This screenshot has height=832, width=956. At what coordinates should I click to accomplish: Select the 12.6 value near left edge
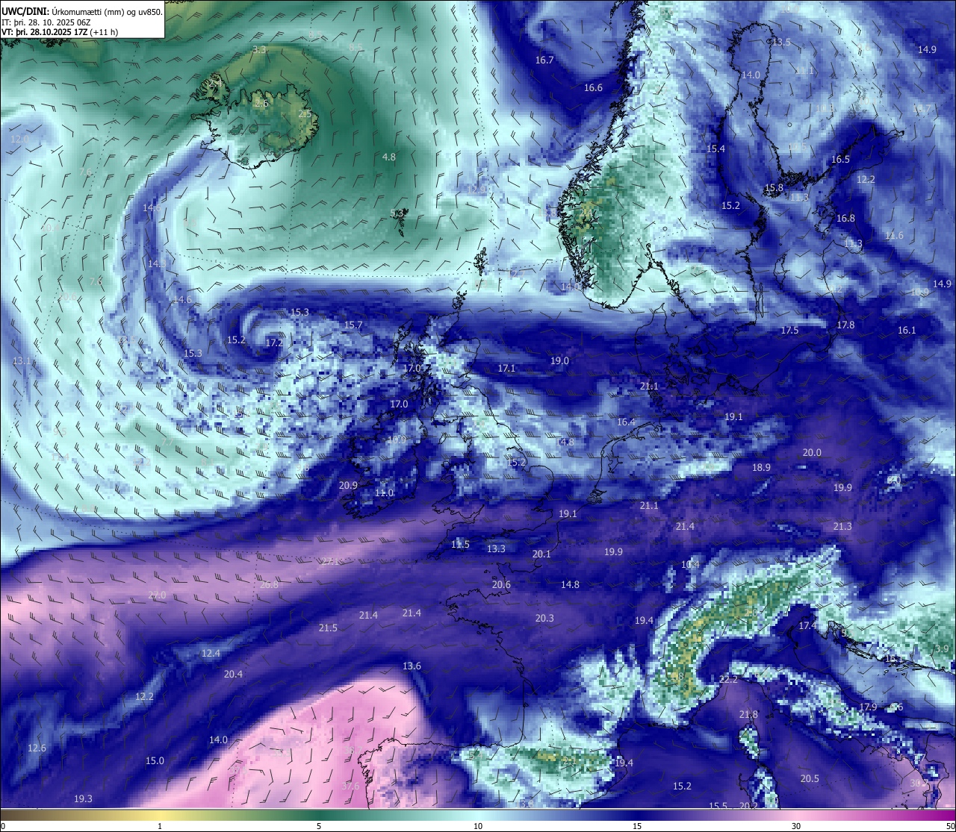(x=37, y=748)
